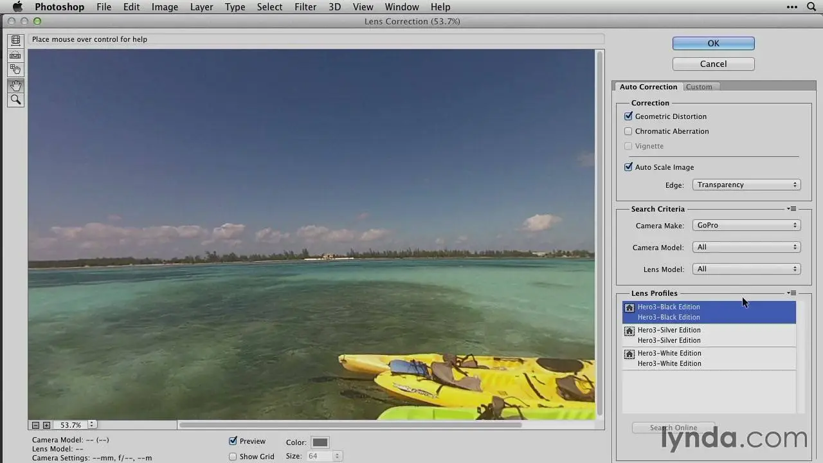Open the Edge Transparency dropdown
This screenshot has width=823, height=463.
click(x=746, y=185)
